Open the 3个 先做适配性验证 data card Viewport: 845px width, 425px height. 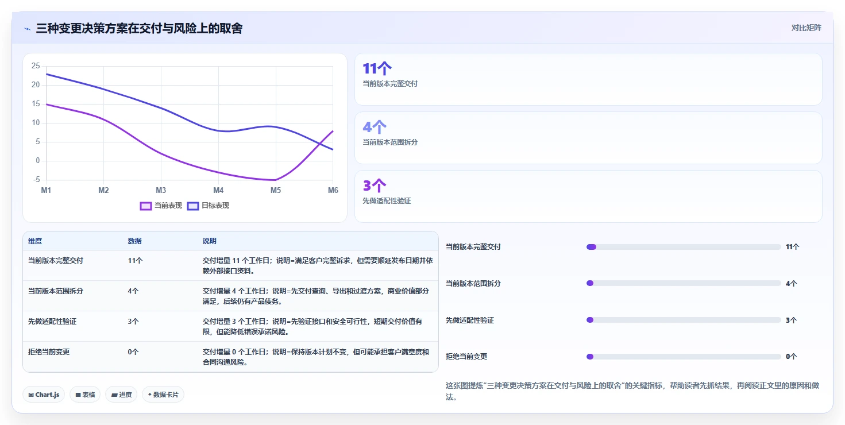[x=588, y=196]
